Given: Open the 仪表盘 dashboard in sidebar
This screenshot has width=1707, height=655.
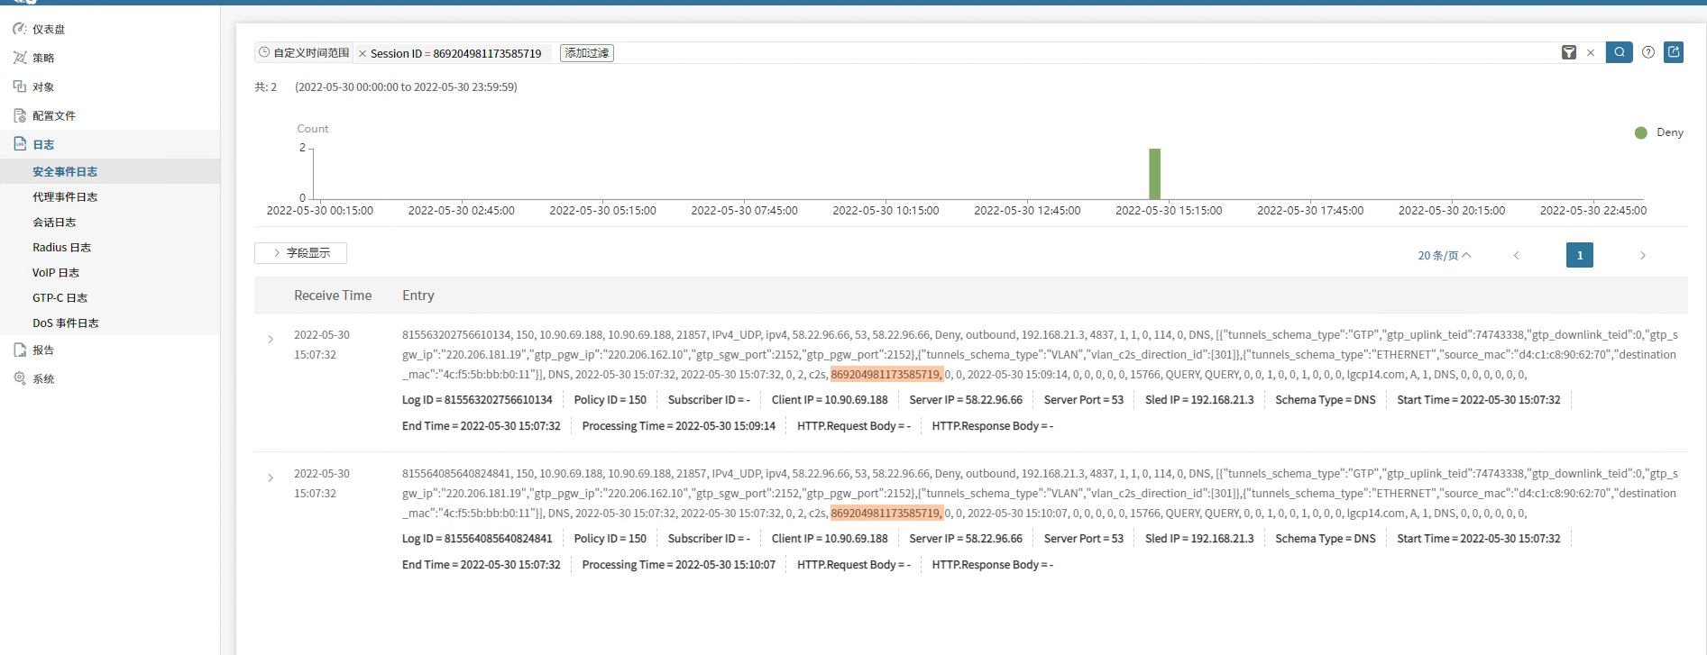Looking at the screenshot, I should (49, 29).
